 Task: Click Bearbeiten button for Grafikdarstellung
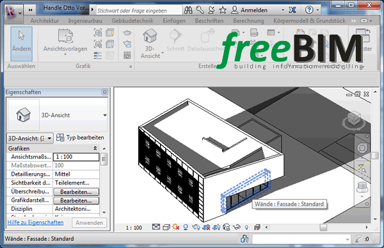(76, 201)
